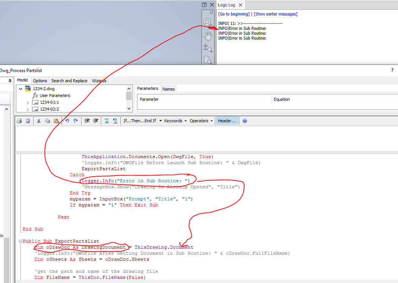398x283 pixels.
Task: Paste code from clipboard
Action: click(56, 121)
